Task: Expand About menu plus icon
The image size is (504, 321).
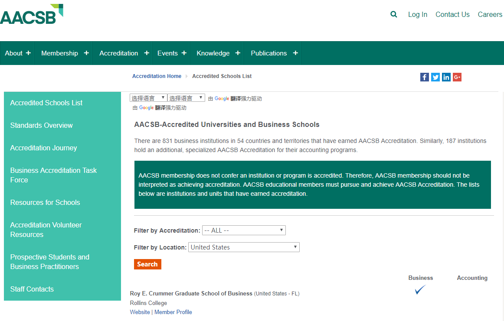Action: click(x=28, y=53)
